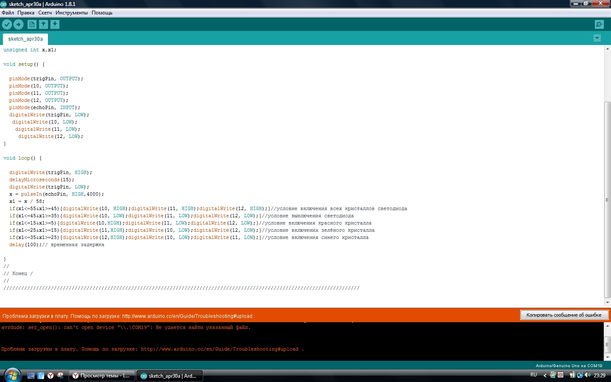
Task: Save the sketch with the down-arrow icon
Action: pyautogui.click(x=55, y=25)
